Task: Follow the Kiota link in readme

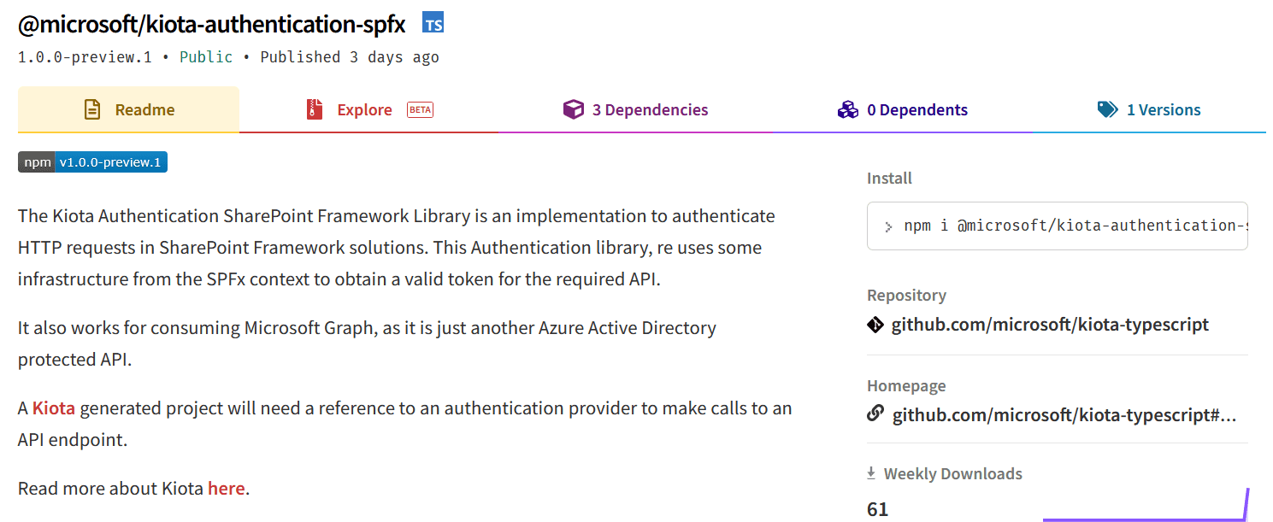Action: tap(54, 408)
